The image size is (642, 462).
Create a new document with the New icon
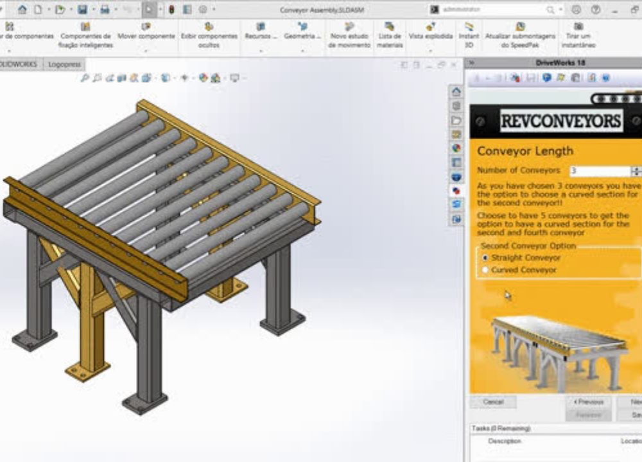[x=38, y=10]
